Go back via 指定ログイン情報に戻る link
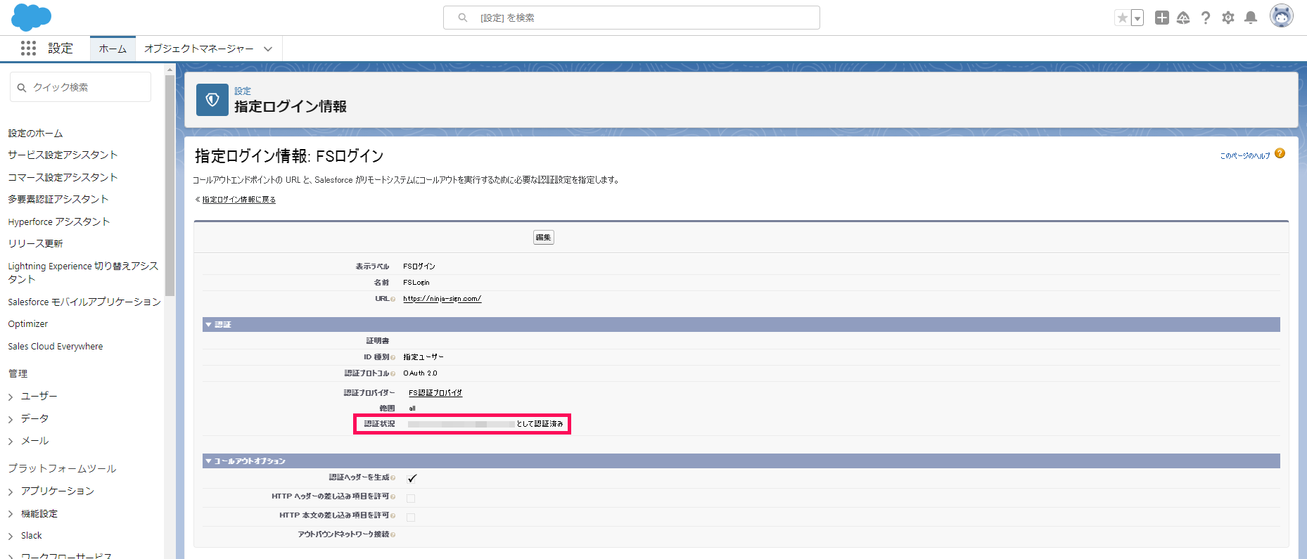The width and height of the screenshot is (1307, 559). tap(238, 200)
